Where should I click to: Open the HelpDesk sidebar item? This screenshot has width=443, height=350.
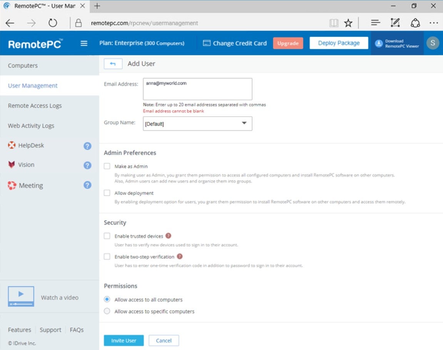click(x=31, y=145)
